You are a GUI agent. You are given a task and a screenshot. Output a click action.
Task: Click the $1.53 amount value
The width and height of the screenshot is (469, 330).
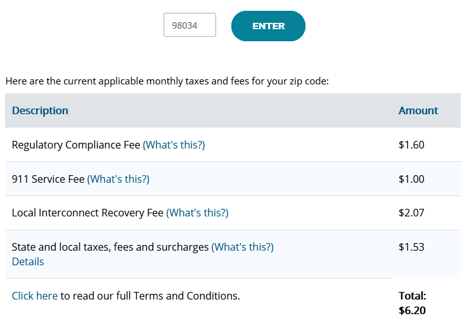[x=411, y=247]
